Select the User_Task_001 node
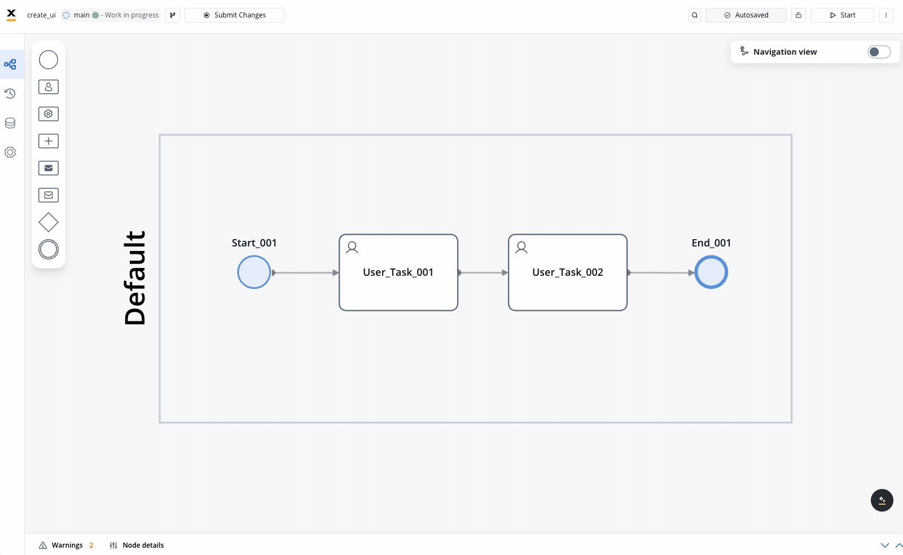 click(x=398, y=272)
